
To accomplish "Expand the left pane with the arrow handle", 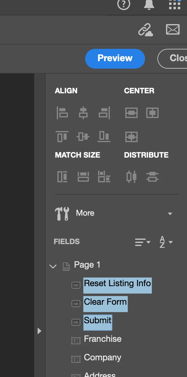I will [x=39, y=331].
